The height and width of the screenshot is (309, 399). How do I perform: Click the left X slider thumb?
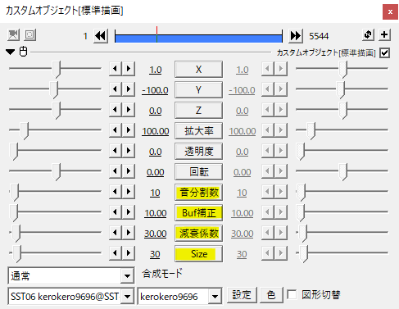(57, 70)
